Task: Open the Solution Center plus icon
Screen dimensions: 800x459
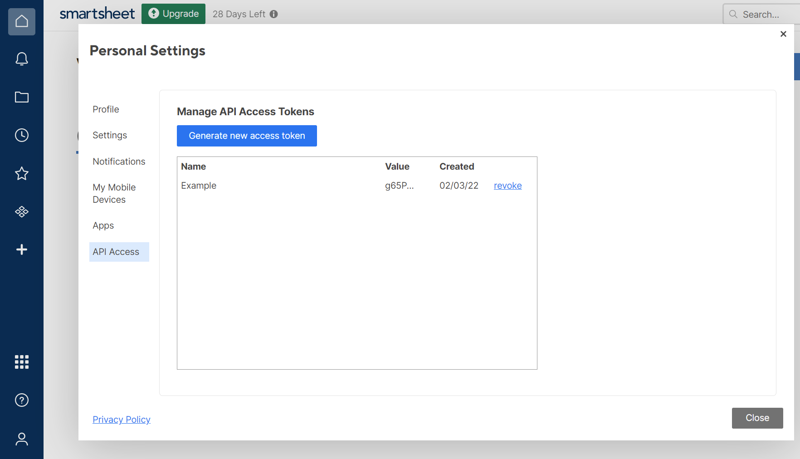Action: (x=21, y=249)
